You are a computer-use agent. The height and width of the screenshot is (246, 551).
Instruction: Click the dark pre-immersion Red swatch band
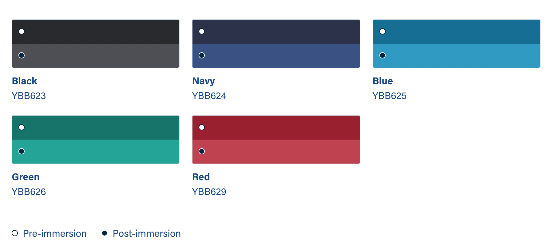pos(276,128)
